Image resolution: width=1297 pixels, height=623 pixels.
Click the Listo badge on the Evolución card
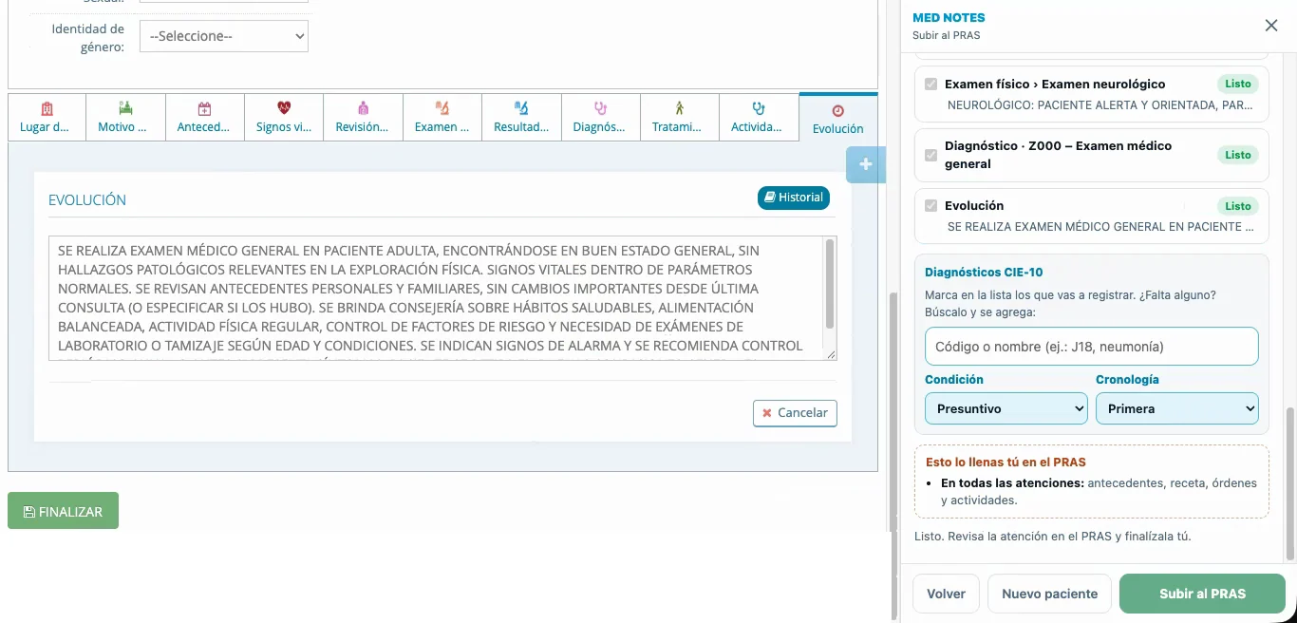pos(1238,206)
